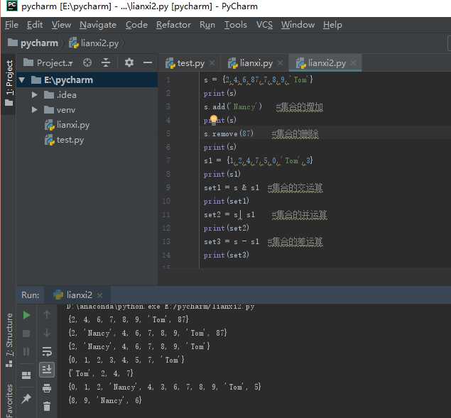Click output line {'Tom', 2, 4, 7}

[101, 373]
